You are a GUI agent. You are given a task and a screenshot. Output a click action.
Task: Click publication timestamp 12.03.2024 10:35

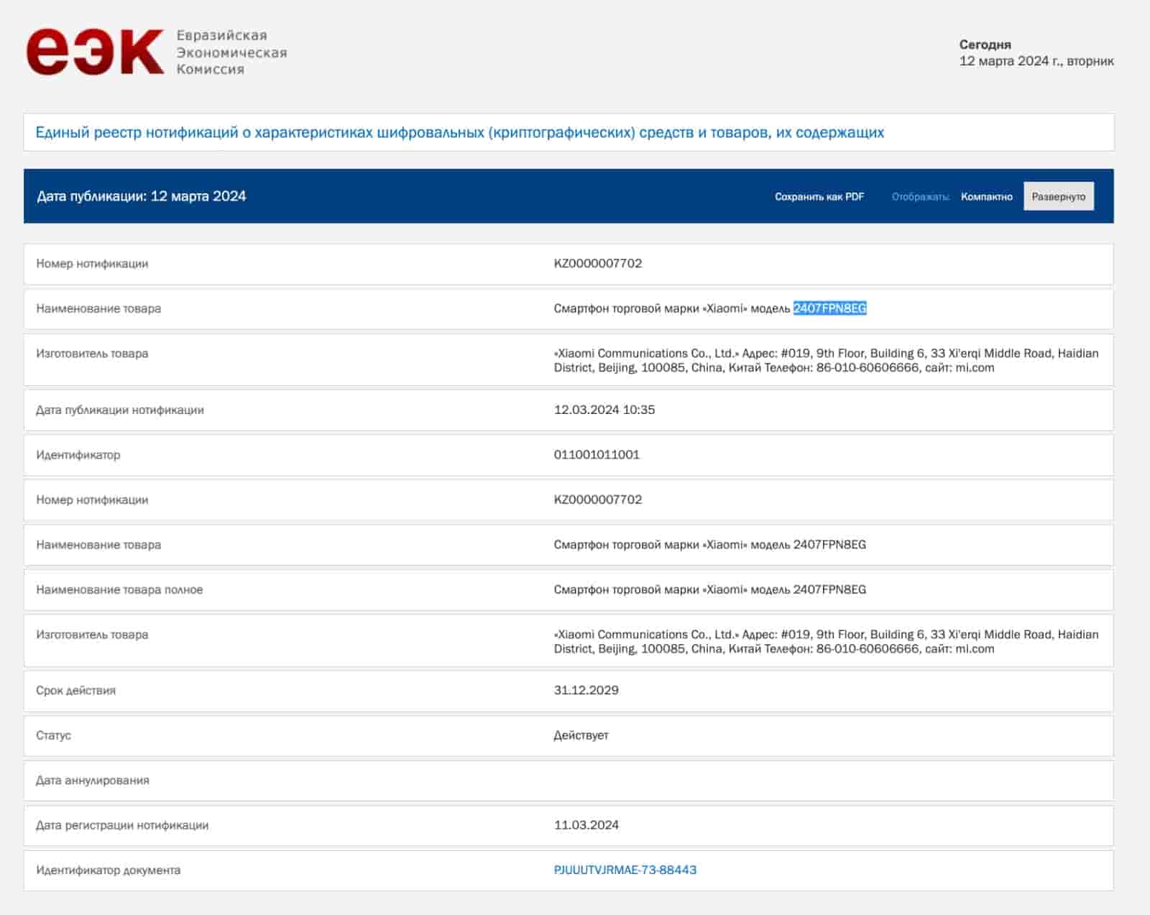coord(602,409)
